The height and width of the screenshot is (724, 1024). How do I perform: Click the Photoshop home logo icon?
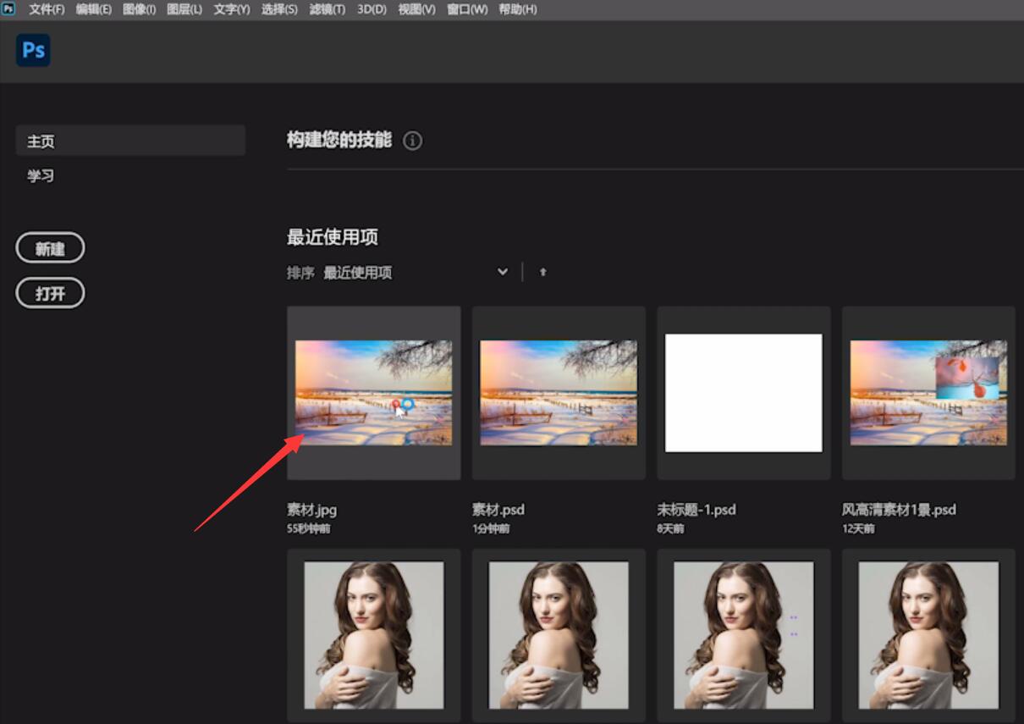tap(33, 51)
